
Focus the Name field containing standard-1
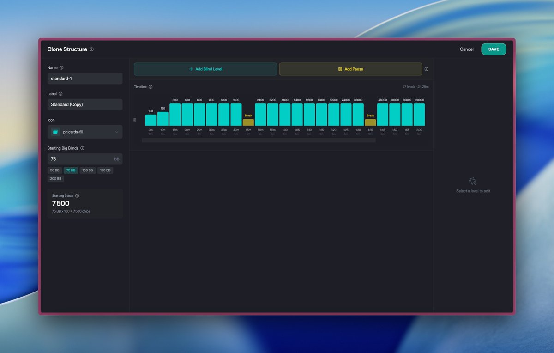(x=85, y=79)
